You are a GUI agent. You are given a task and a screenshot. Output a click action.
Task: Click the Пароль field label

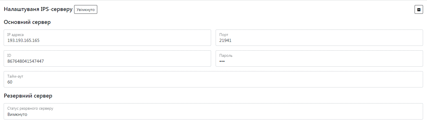[226, 56]
